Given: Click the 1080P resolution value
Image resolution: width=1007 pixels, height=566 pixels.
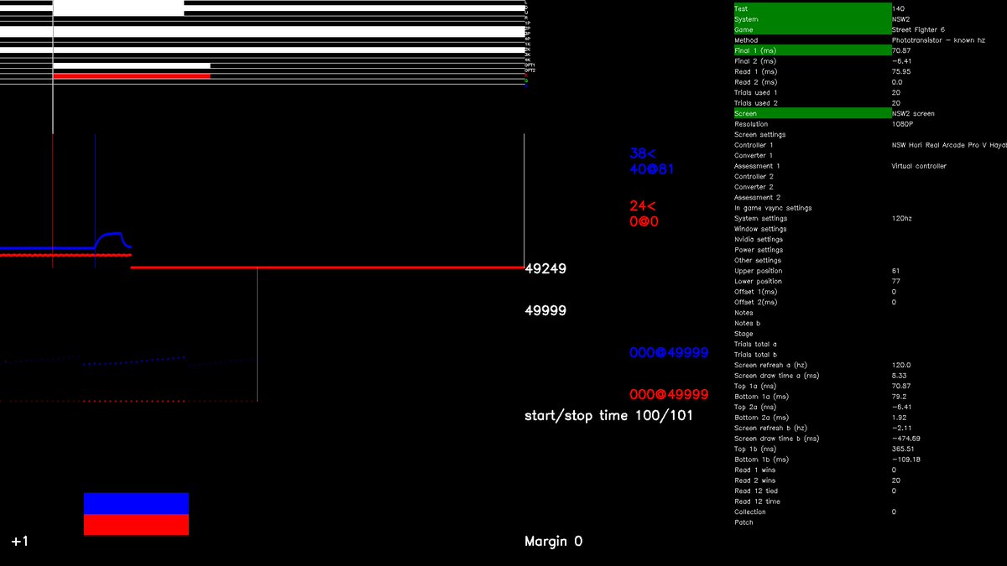Looking at the screenshot, I should point(903,124).
